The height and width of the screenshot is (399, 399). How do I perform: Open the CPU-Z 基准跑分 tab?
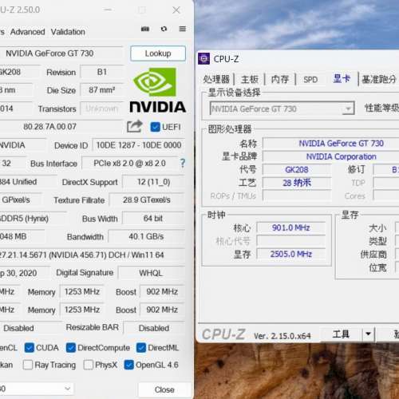point(379,79)
